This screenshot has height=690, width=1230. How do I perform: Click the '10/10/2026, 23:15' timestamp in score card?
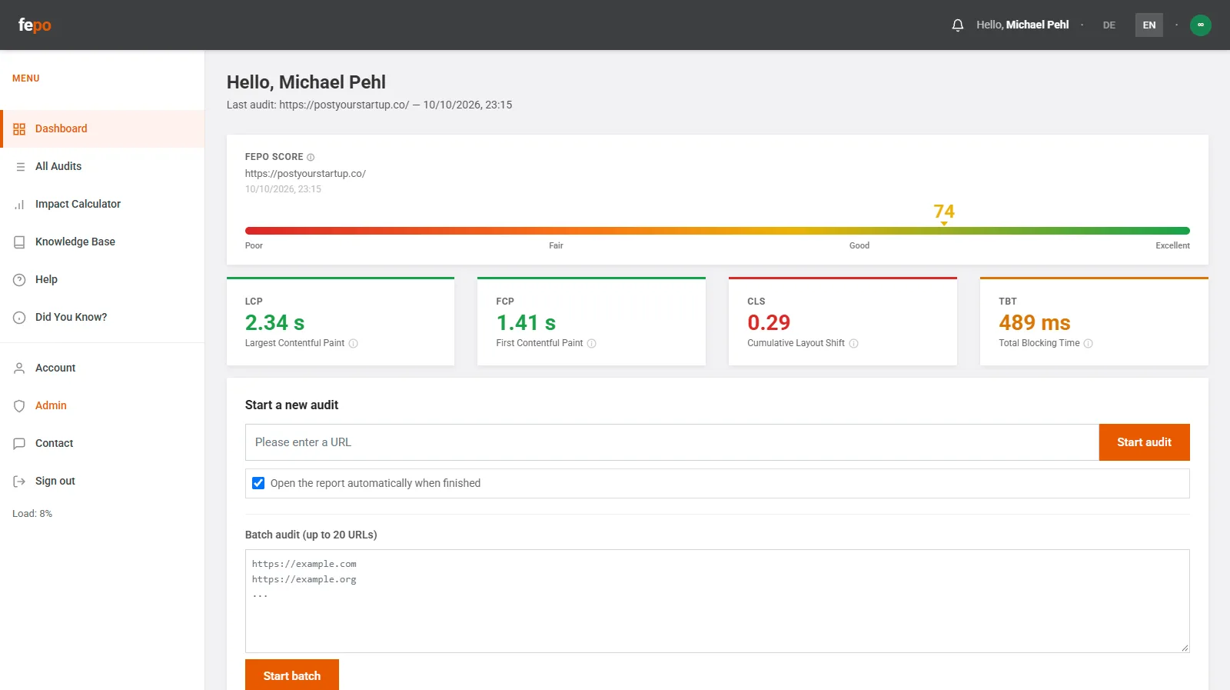[x=283, y=189]
